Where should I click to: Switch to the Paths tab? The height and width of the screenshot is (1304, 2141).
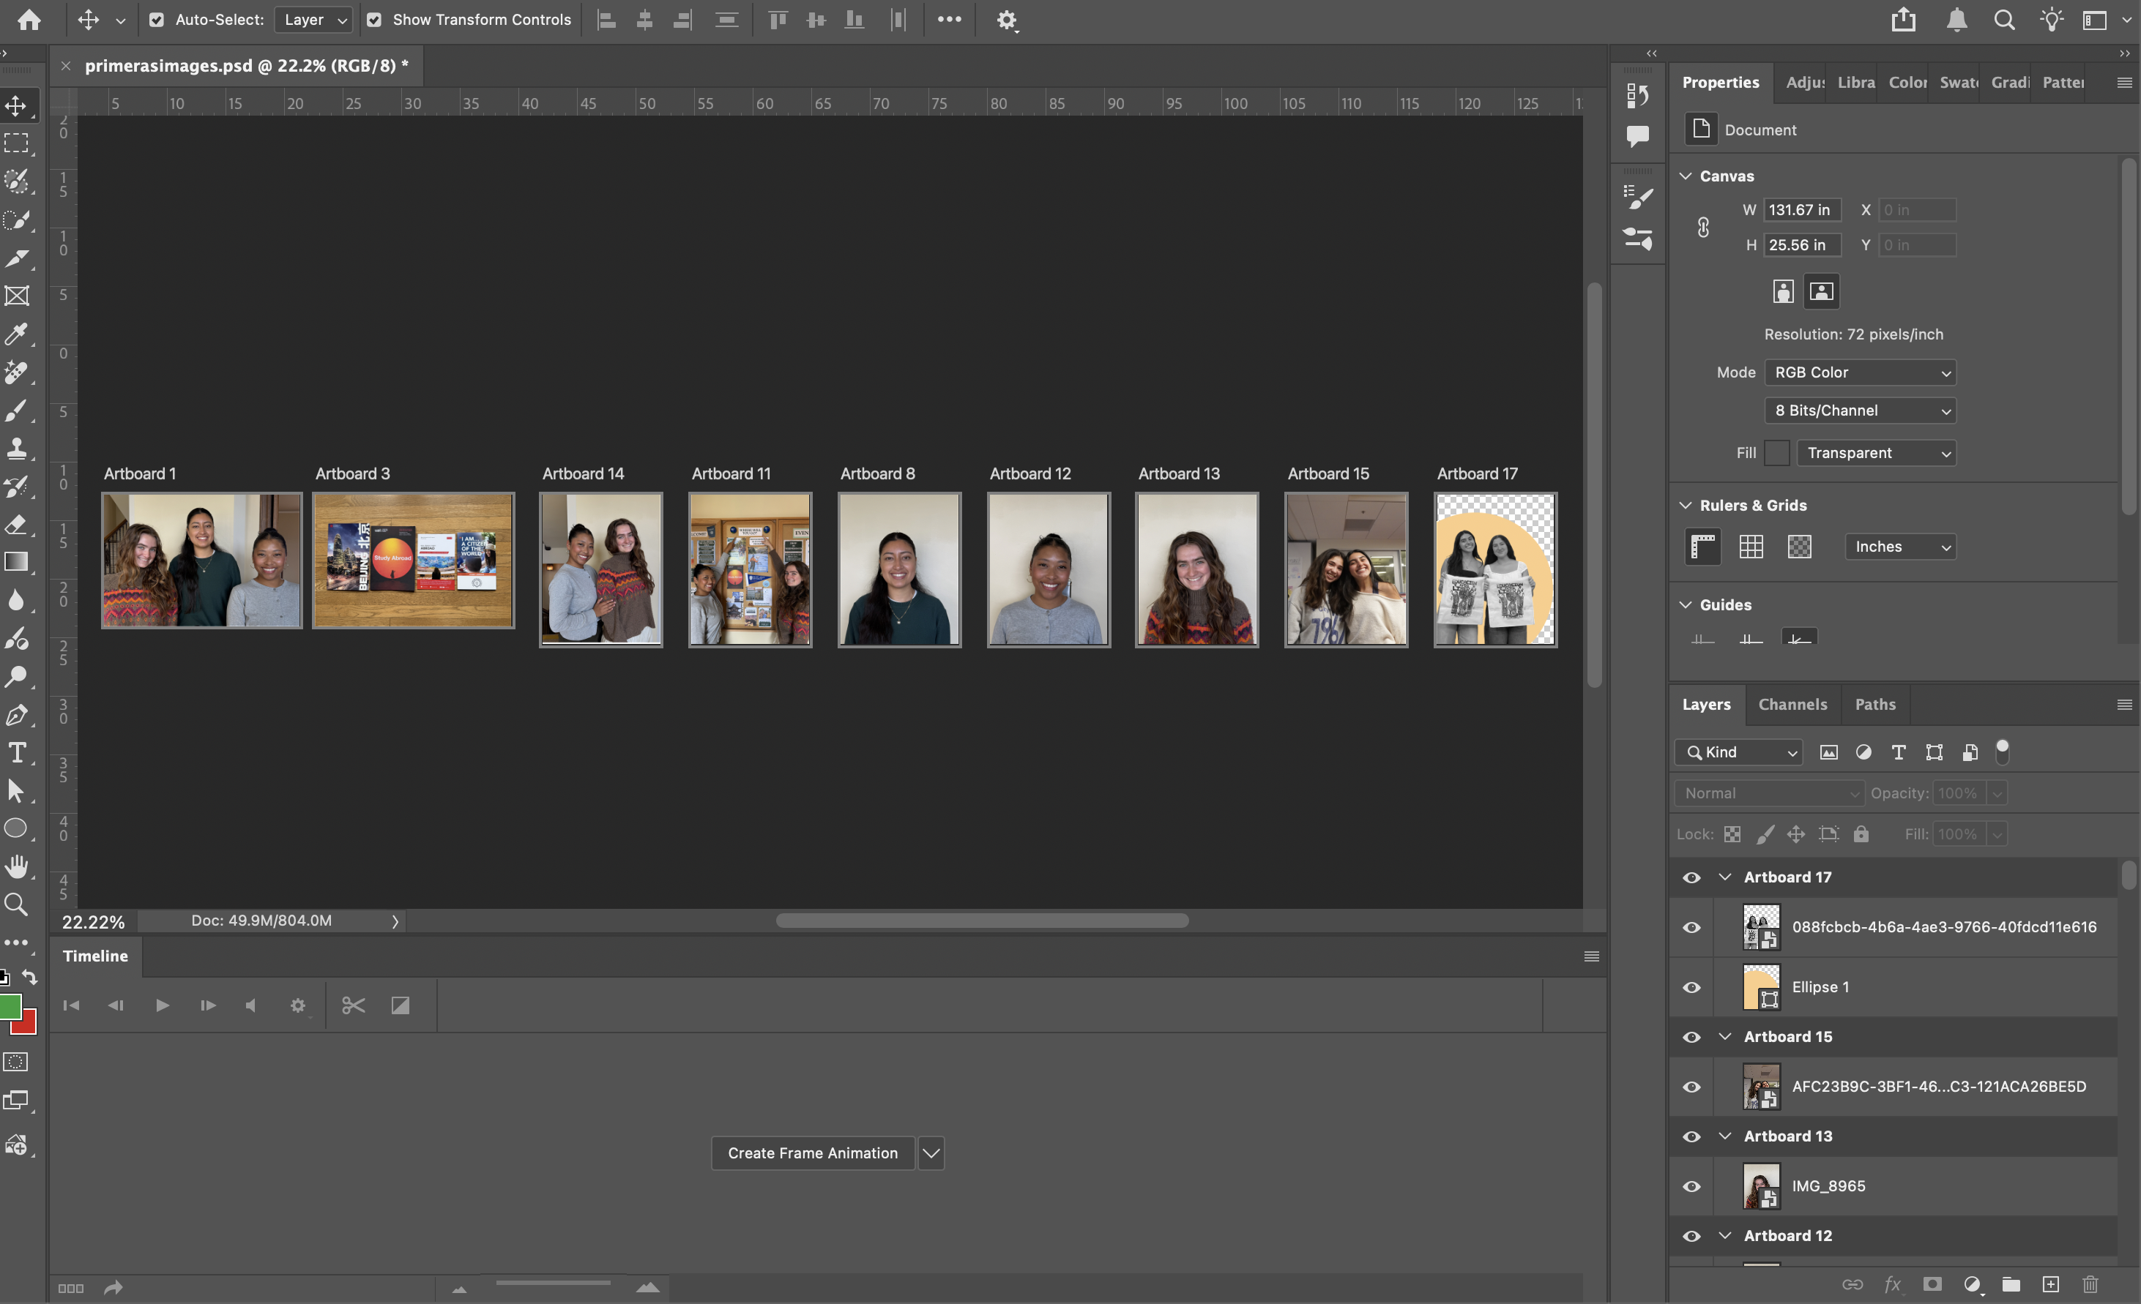point(1875,705)
